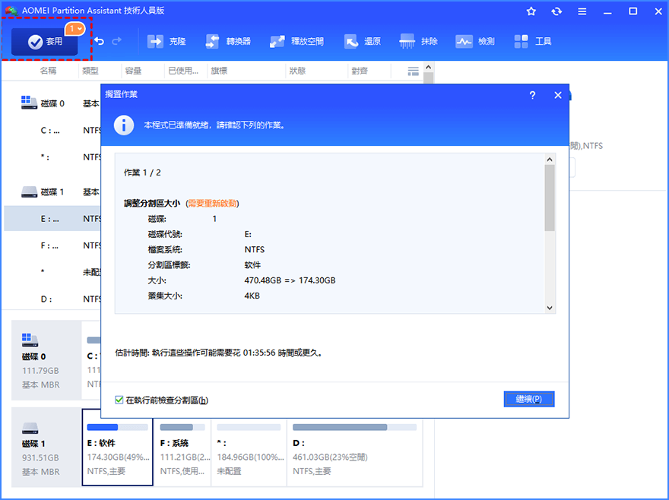Close the pending operations dialog
669x500 pixels.
[x=558, y=95]
